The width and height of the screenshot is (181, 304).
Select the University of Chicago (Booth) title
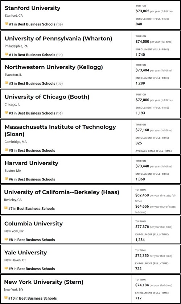[x=47, y=97]
